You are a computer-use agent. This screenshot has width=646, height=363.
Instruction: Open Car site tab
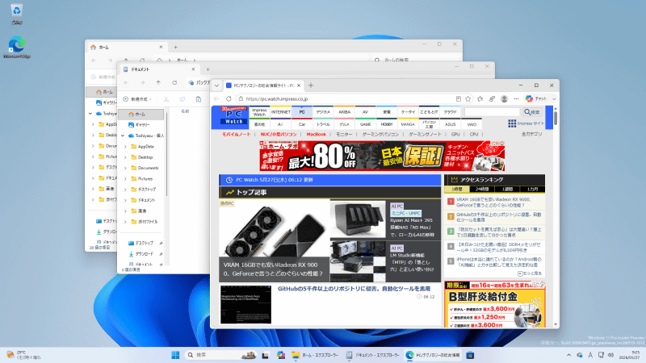point(301,124)
